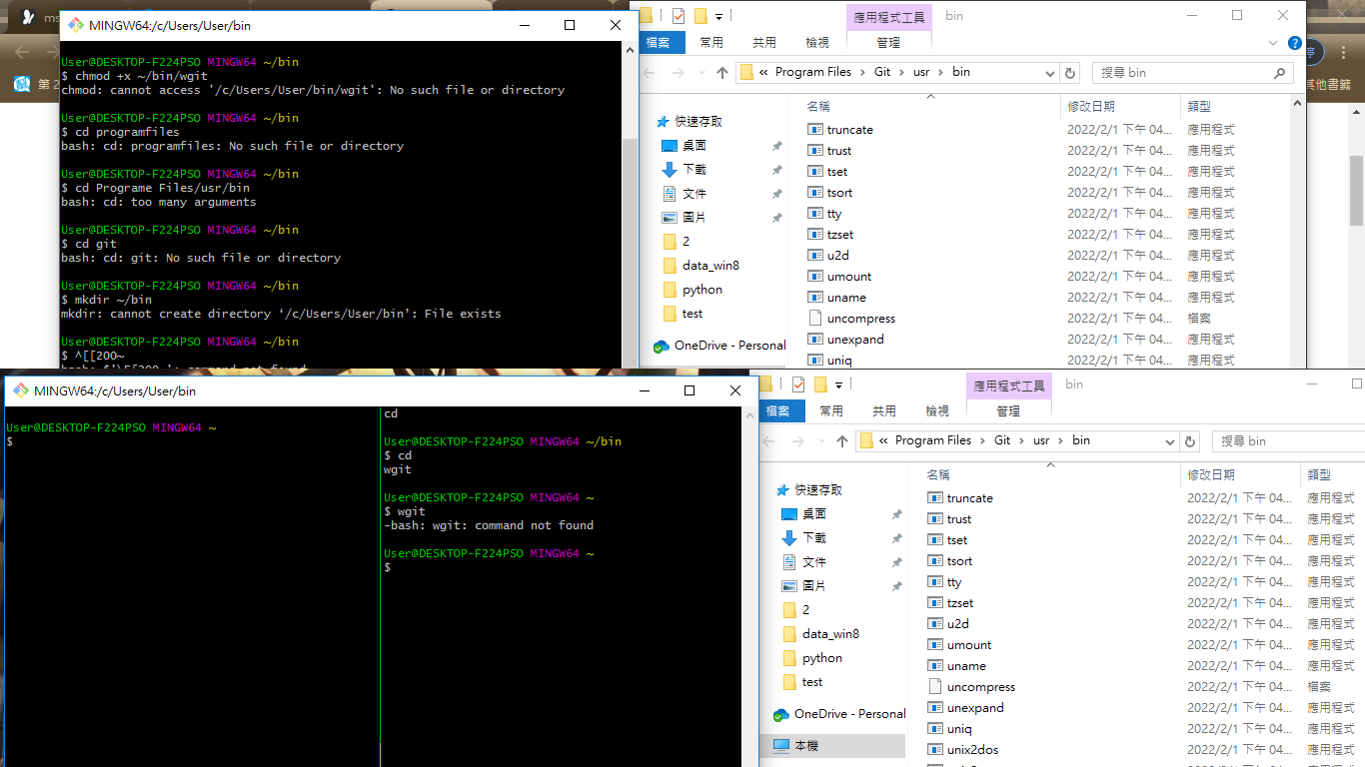Select the unix2dos file in the front Explorer
Viewport: 1365px width, 767px height.
[x=972, y=750]
